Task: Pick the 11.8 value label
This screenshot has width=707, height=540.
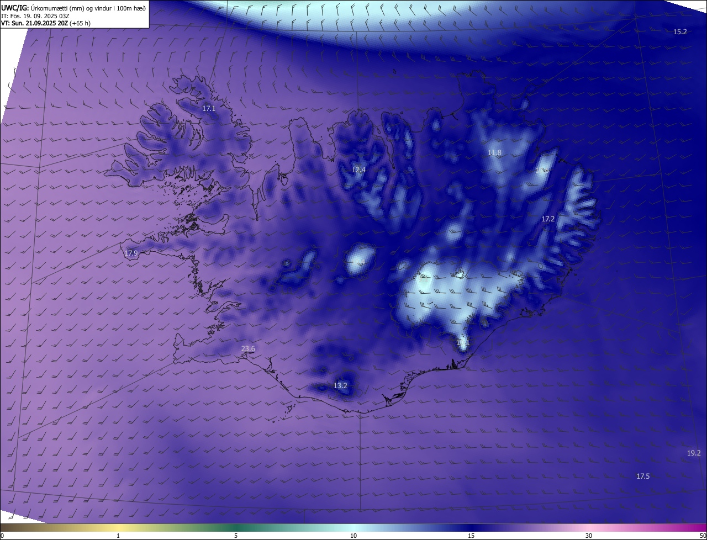Action: pos(494,152)
